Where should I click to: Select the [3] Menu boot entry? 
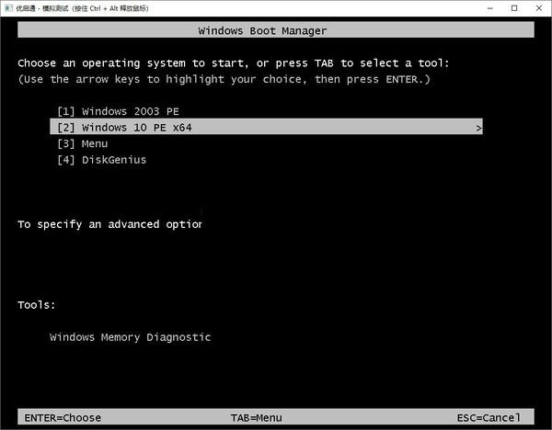pyautogui.click(x=83, y=144)
